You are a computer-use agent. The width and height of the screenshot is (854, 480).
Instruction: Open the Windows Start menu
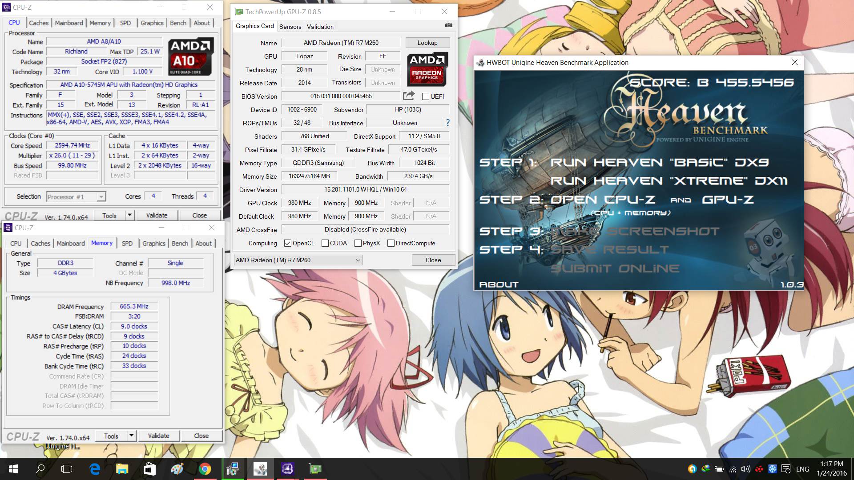click(x=13, y=469)
